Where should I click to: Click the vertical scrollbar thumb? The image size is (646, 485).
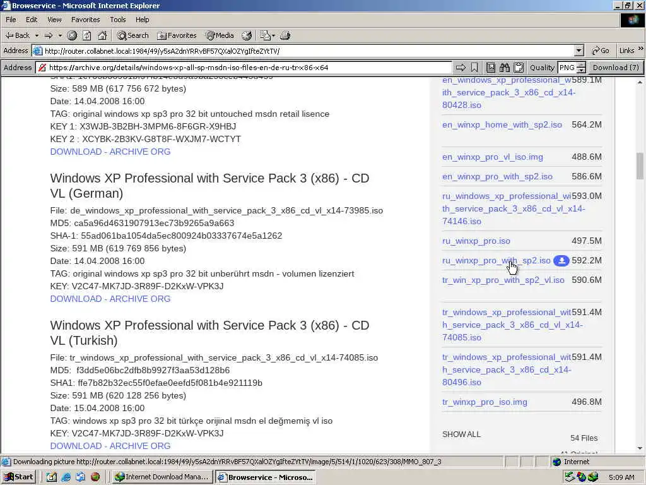[640, 166]
